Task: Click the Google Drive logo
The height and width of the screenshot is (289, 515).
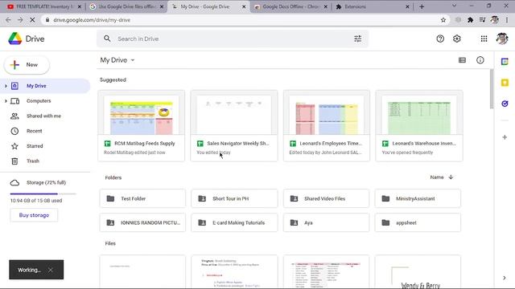Action: click(15, 39)
